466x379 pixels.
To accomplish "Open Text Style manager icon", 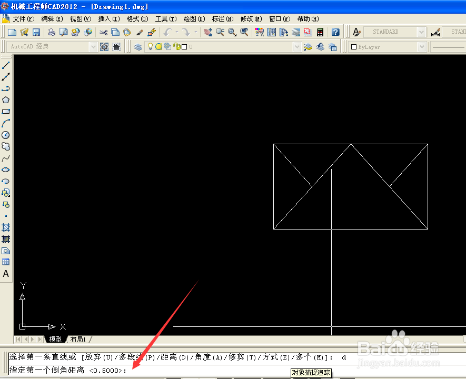I will point(356,32).
